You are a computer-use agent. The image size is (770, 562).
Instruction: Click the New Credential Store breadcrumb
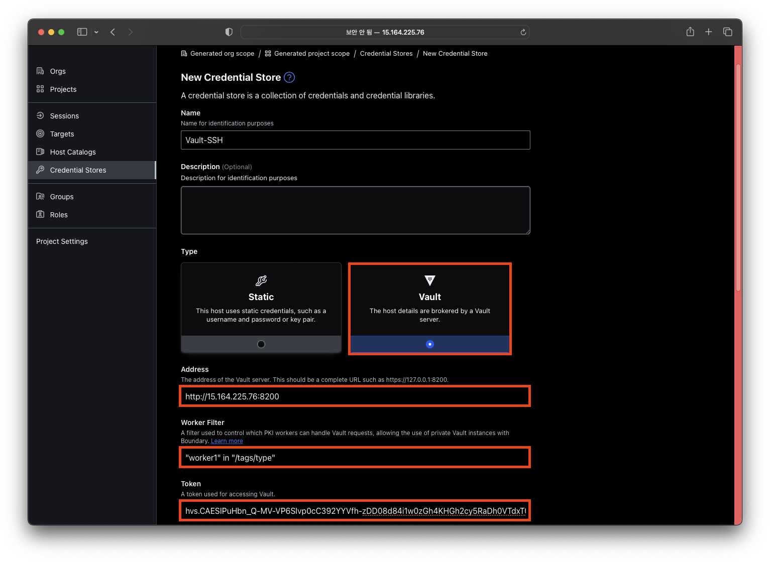pos(455,54)
